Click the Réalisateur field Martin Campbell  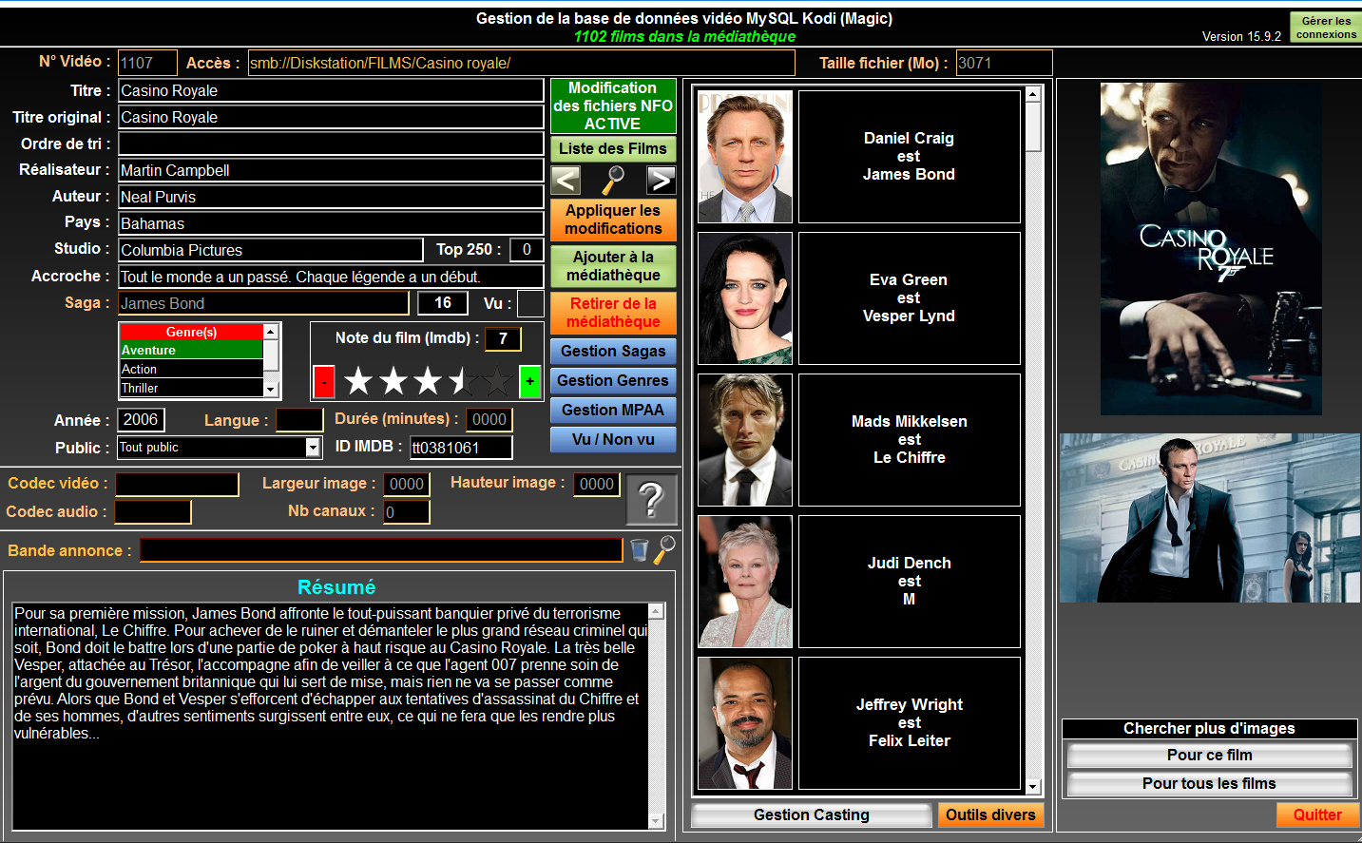[331, 170]
